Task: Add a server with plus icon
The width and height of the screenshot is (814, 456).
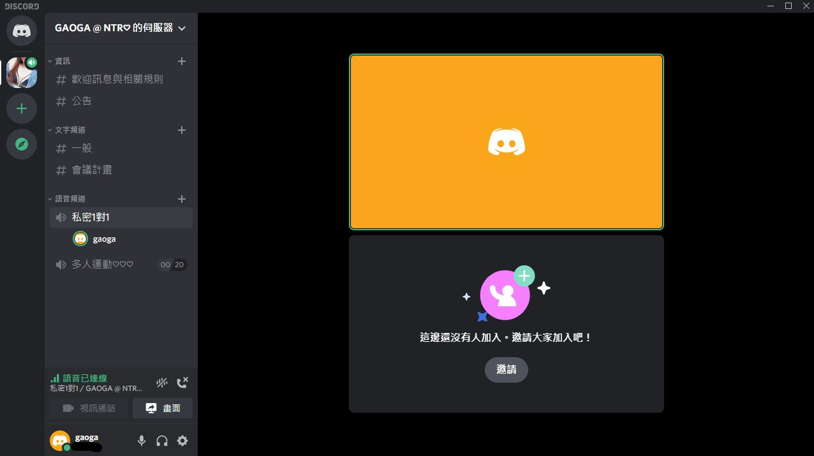Action: [22, 108]
